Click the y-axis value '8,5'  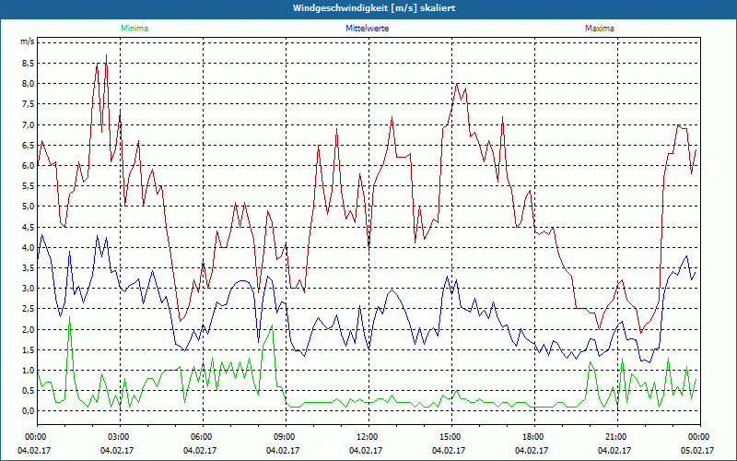click(29, 63)
